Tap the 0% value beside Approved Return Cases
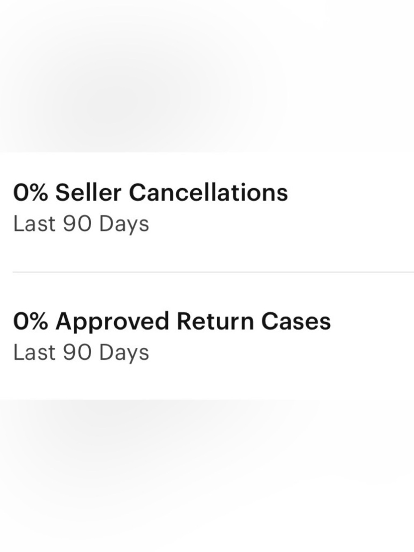The height and width of the screenshot is (552, 414). pos(30,321)
